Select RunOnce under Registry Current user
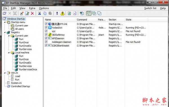Image resolution: width=169 pixels, height=107 pixels. (24, 43)
